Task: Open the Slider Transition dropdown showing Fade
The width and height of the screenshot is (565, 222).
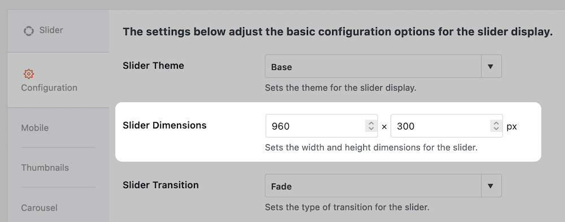Action: coord(383,186)
